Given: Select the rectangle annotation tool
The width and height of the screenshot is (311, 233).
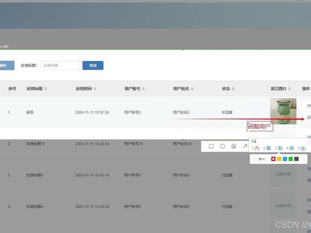Looking at the screenshot, I should pos(211,146).
